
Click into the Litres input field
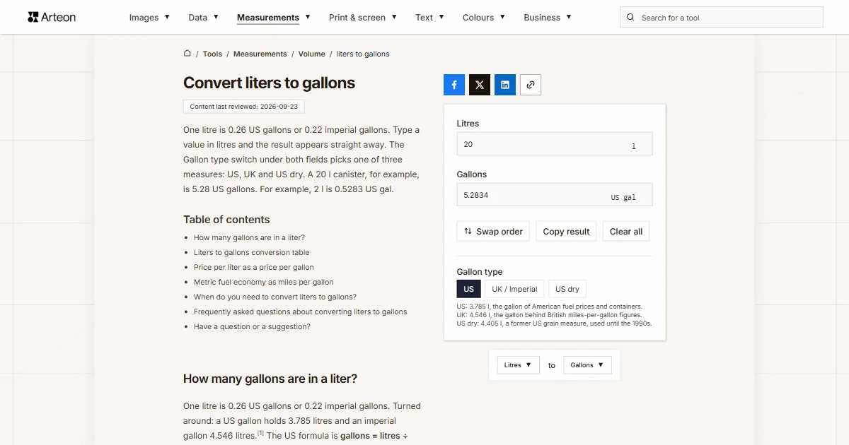pyautogui.click(x=555, y=144)
